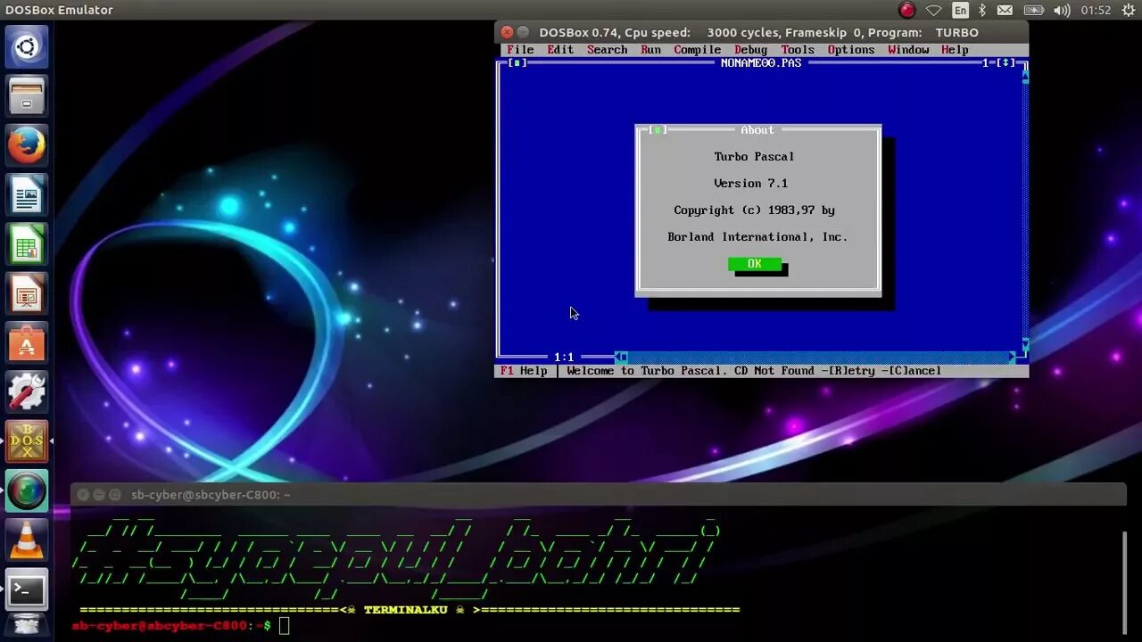Open the Options menu in Turbo Pascal
This screenshot has width=1142, height=642.
(x=851, y=50)
